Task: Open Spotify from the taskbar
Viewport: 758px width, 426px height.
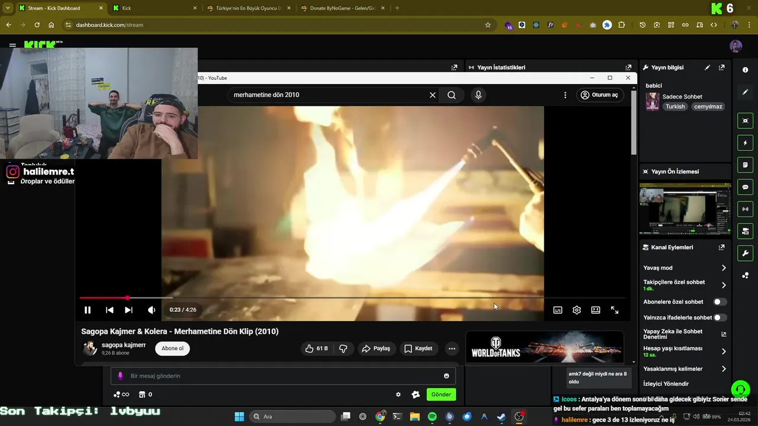Action: [x=432, y=417]
